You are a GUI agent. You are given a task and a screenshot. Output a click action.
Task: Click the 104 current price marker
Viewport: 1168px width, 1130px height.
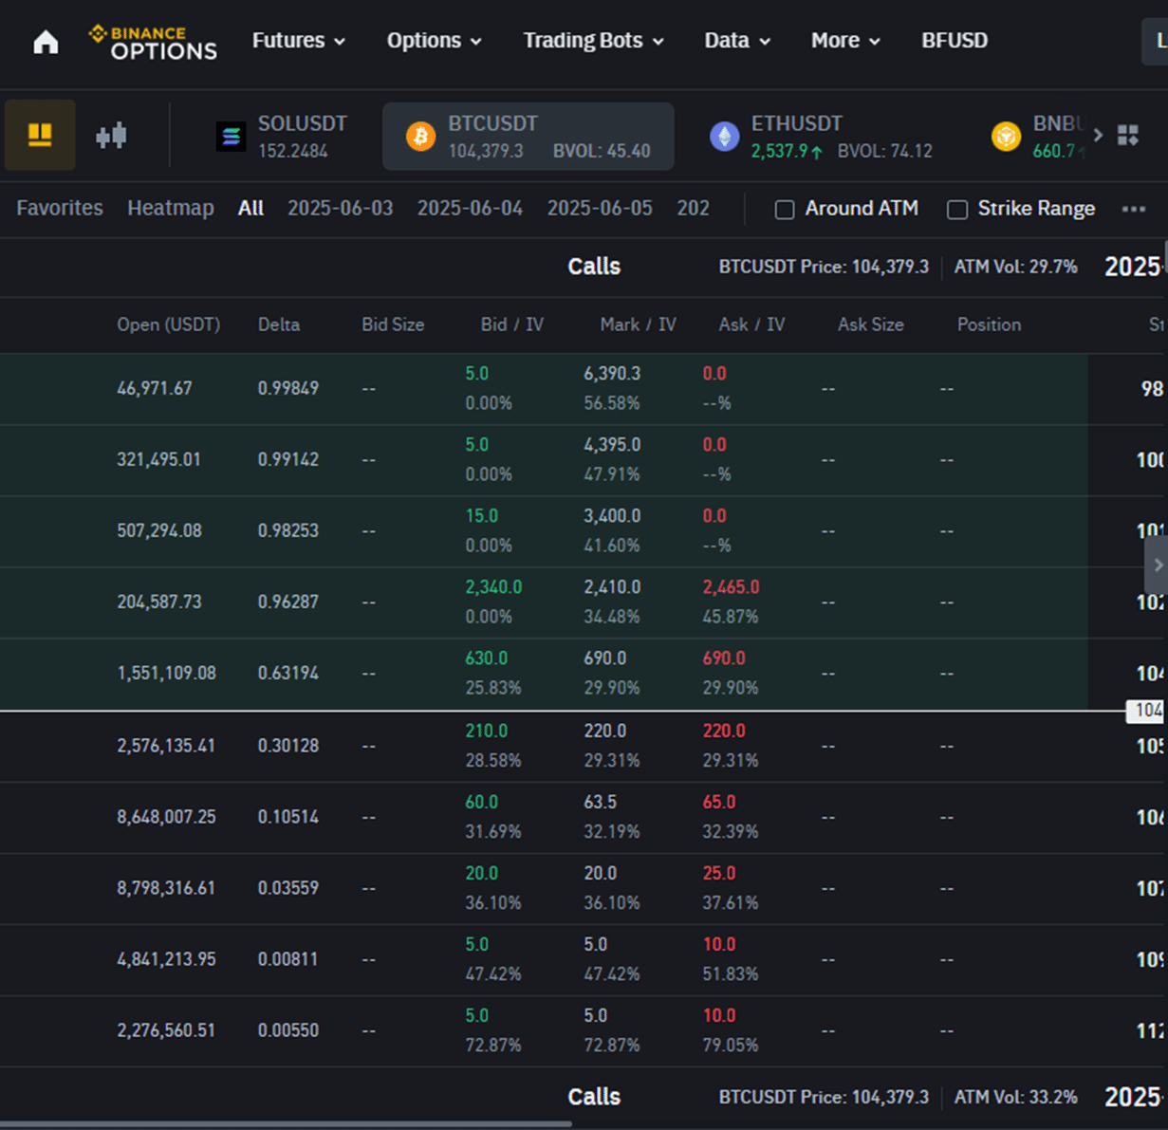pyautogui.click(x=1146, y=711)
